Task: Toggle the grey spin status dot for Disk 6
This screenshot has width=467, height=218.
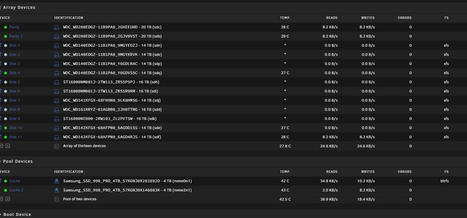Action: [5, 91]
